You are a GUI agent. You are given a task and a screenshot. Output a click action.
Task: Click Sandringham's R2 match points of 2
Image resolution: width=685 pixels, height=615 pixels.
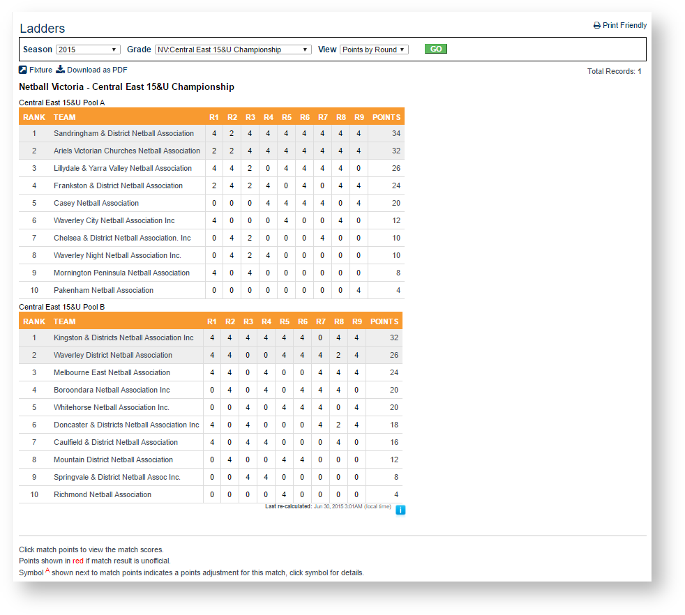point(232,133)
